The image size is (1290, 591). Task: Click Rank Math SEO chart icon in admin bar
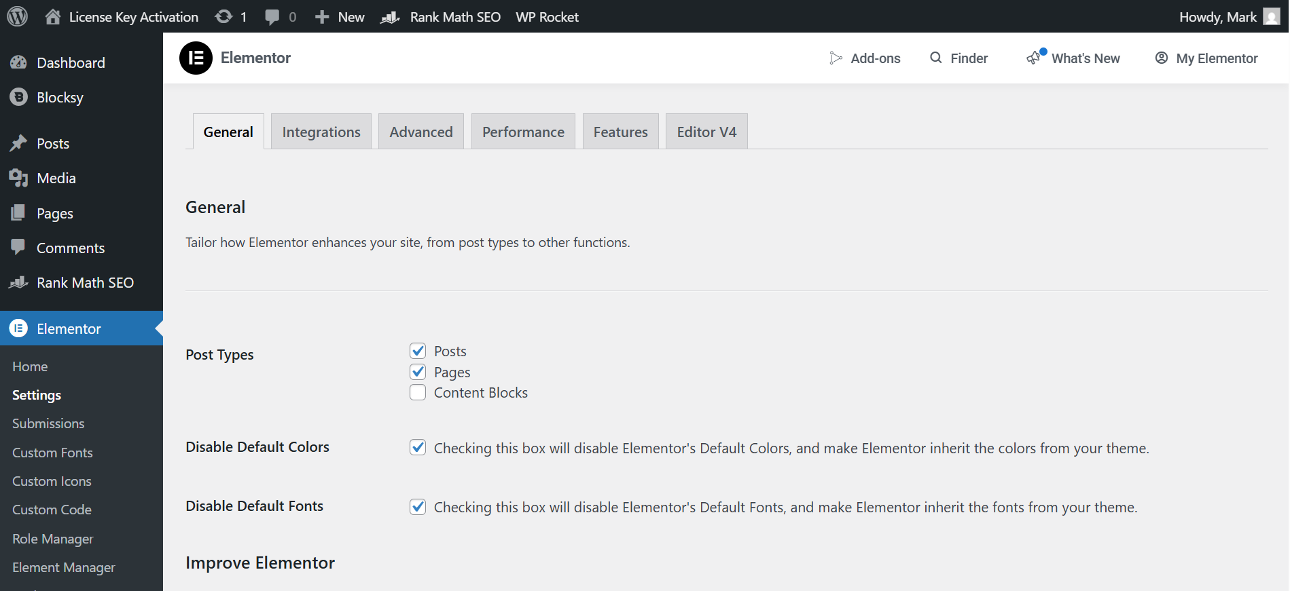tap(390, 17)
